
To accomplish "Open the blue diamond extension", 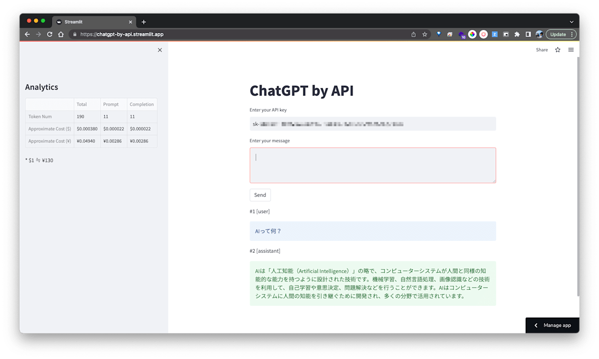I will point(439,34).
